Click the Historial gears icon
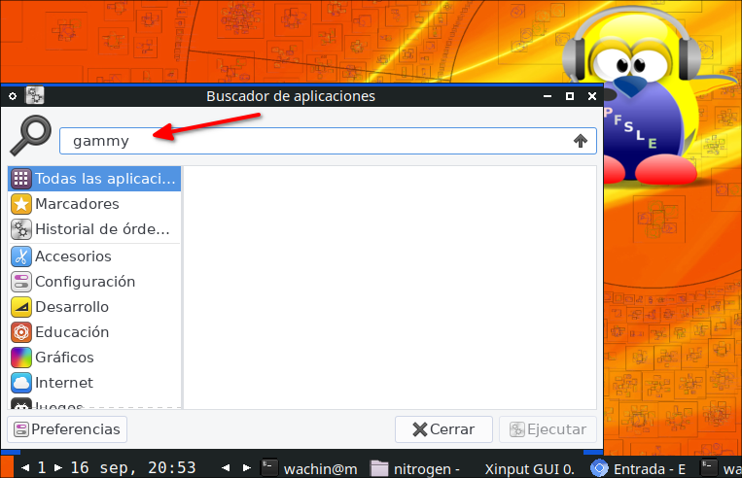The image size is (742, 478). 21,229
